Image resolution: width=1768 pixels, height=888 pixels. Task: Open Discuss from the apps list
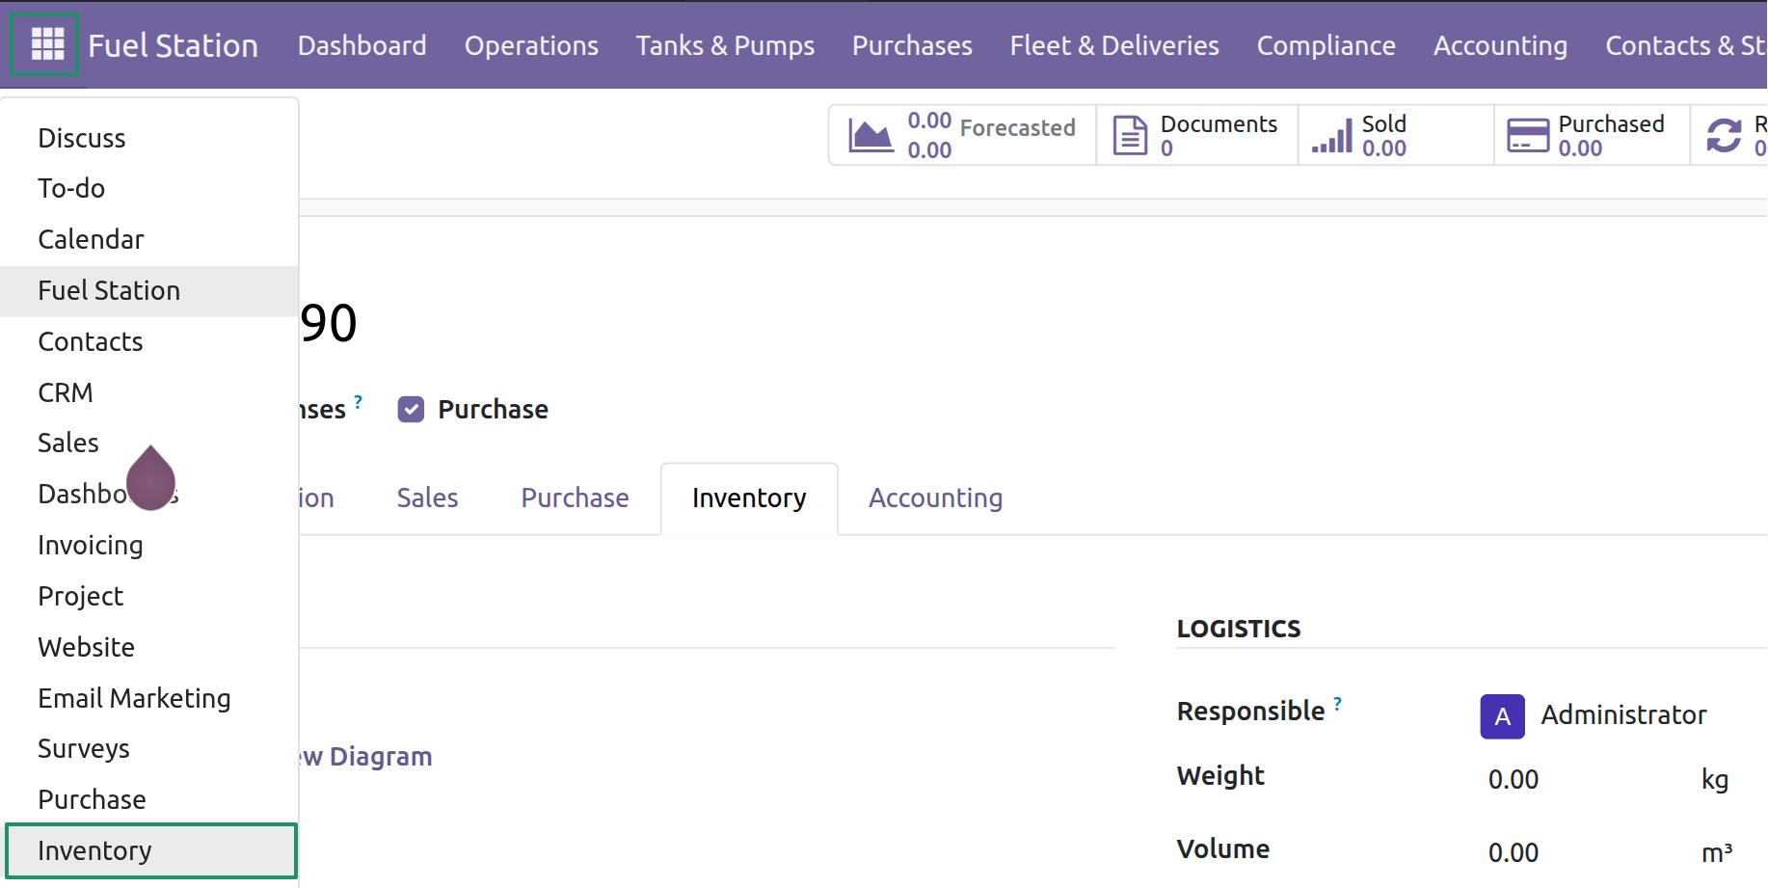pyautogui.click(x=149, y=138)
